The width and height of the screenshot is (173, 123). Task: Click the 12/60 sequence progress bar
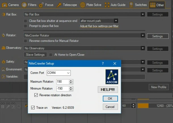tap(155, 106)
